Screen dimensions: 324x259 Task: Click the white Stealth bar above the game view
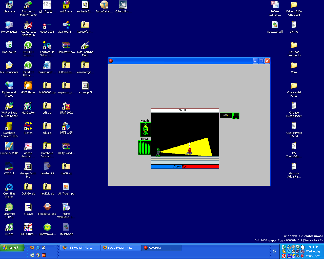(x=185, y=110)
